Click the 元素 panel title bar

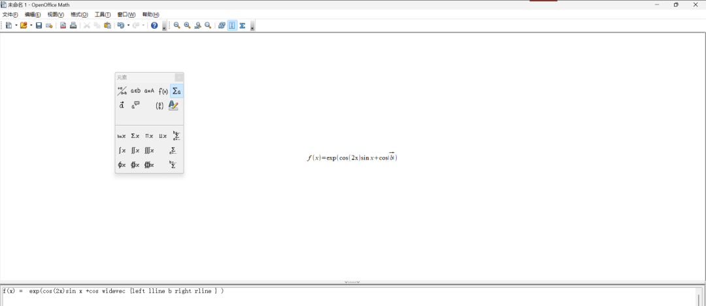coord(145,78)
